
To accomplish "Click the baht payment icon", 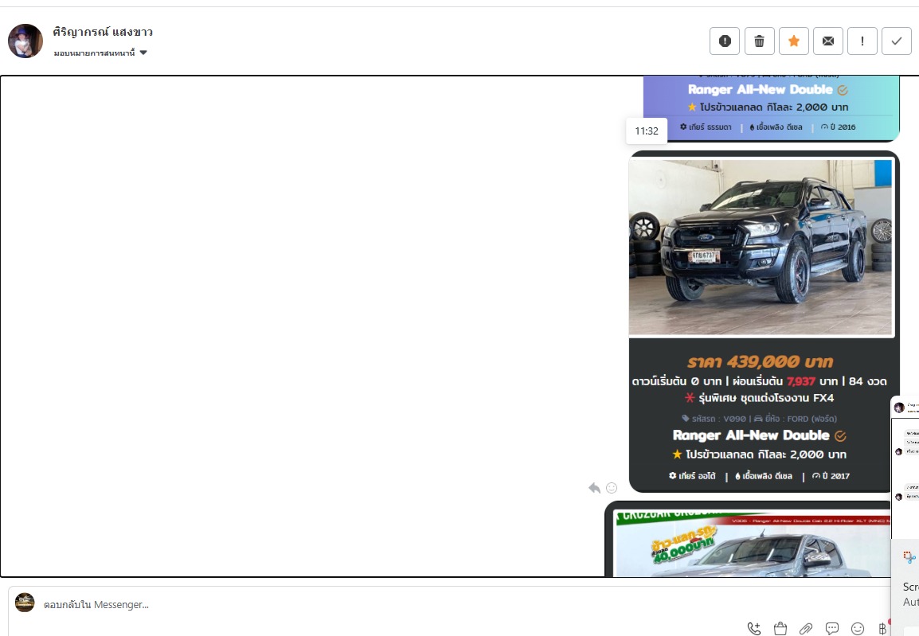I will pyautogui.click(x=882, y=628).
